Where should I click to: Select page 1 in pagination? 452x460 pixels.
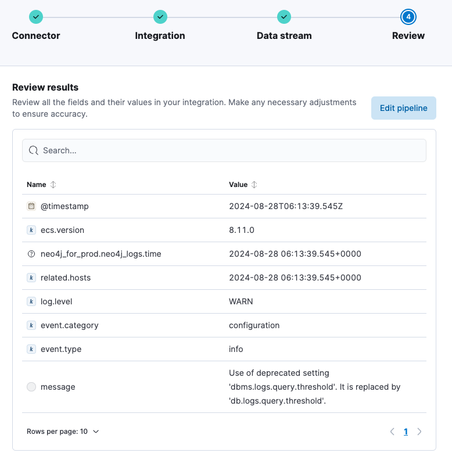pyautogui.click(x=406, y=432)
